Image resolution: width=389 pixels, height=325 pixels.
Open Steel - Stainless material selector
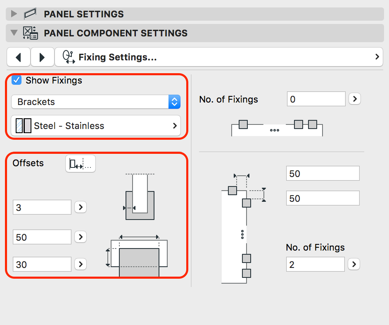tap(95, 126)
